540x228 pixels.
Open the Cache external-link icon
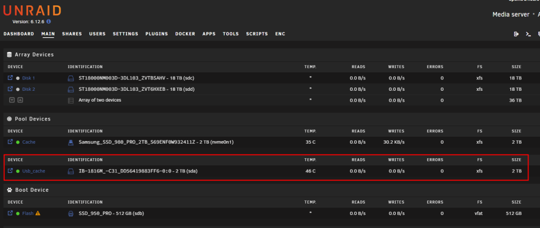(x=10, y=142)
